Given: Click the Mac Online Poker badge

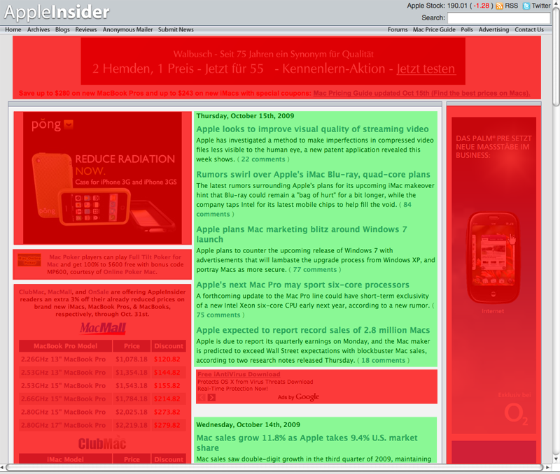Looking at the screenshot, I should point(29,260).
